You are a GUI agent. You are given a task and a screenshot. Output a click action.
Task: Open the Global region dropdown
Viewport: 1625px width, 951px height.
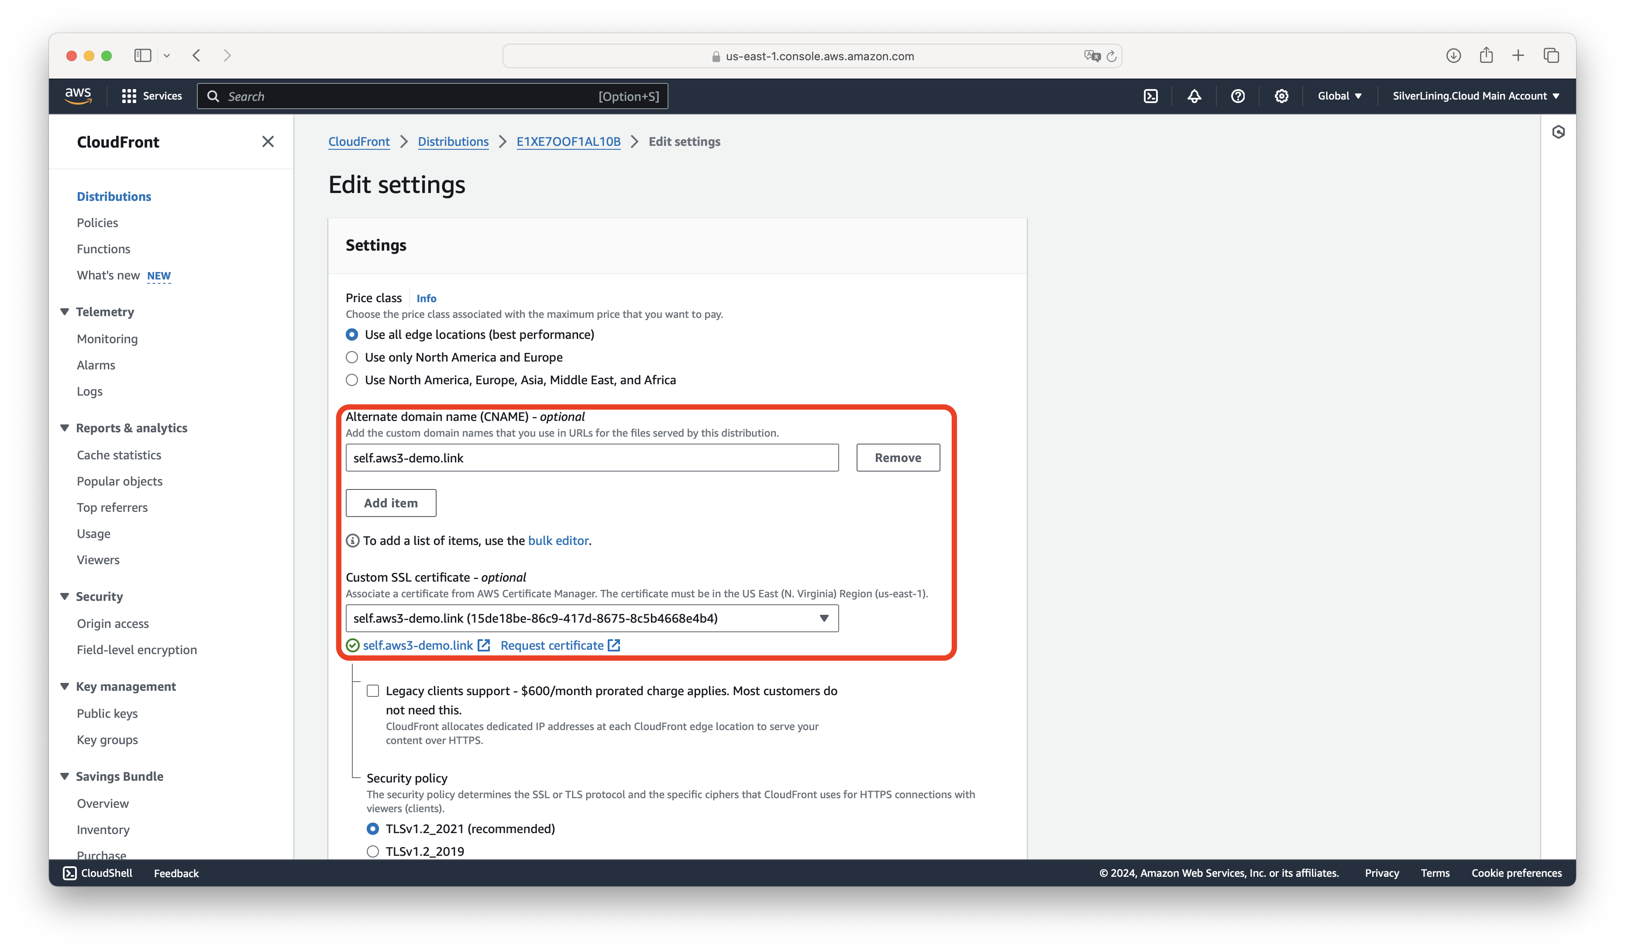1339,96
